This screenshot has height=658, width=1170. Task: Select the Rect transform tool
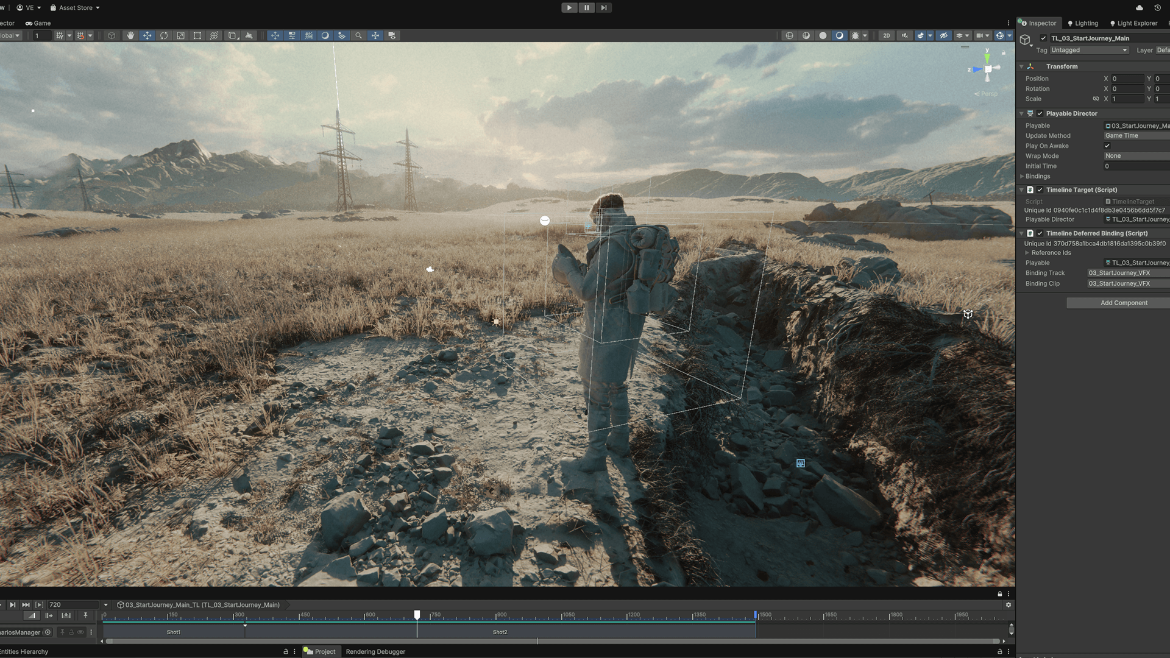pos(197,35)
